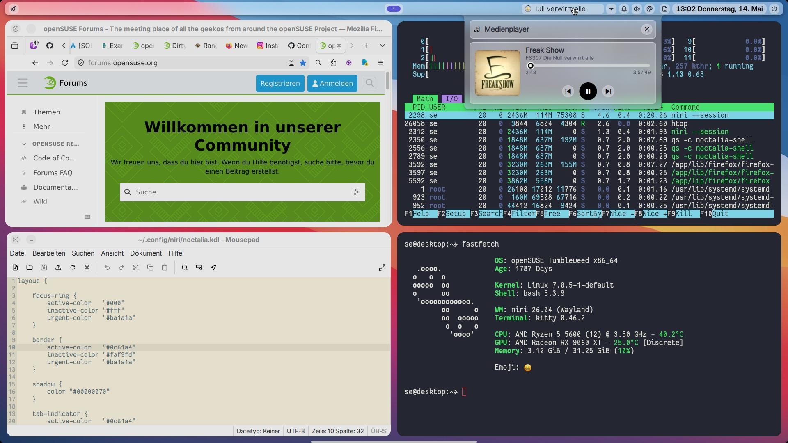
Task: Open the palette/theme icon in top bar
Action: pos(649,9)
